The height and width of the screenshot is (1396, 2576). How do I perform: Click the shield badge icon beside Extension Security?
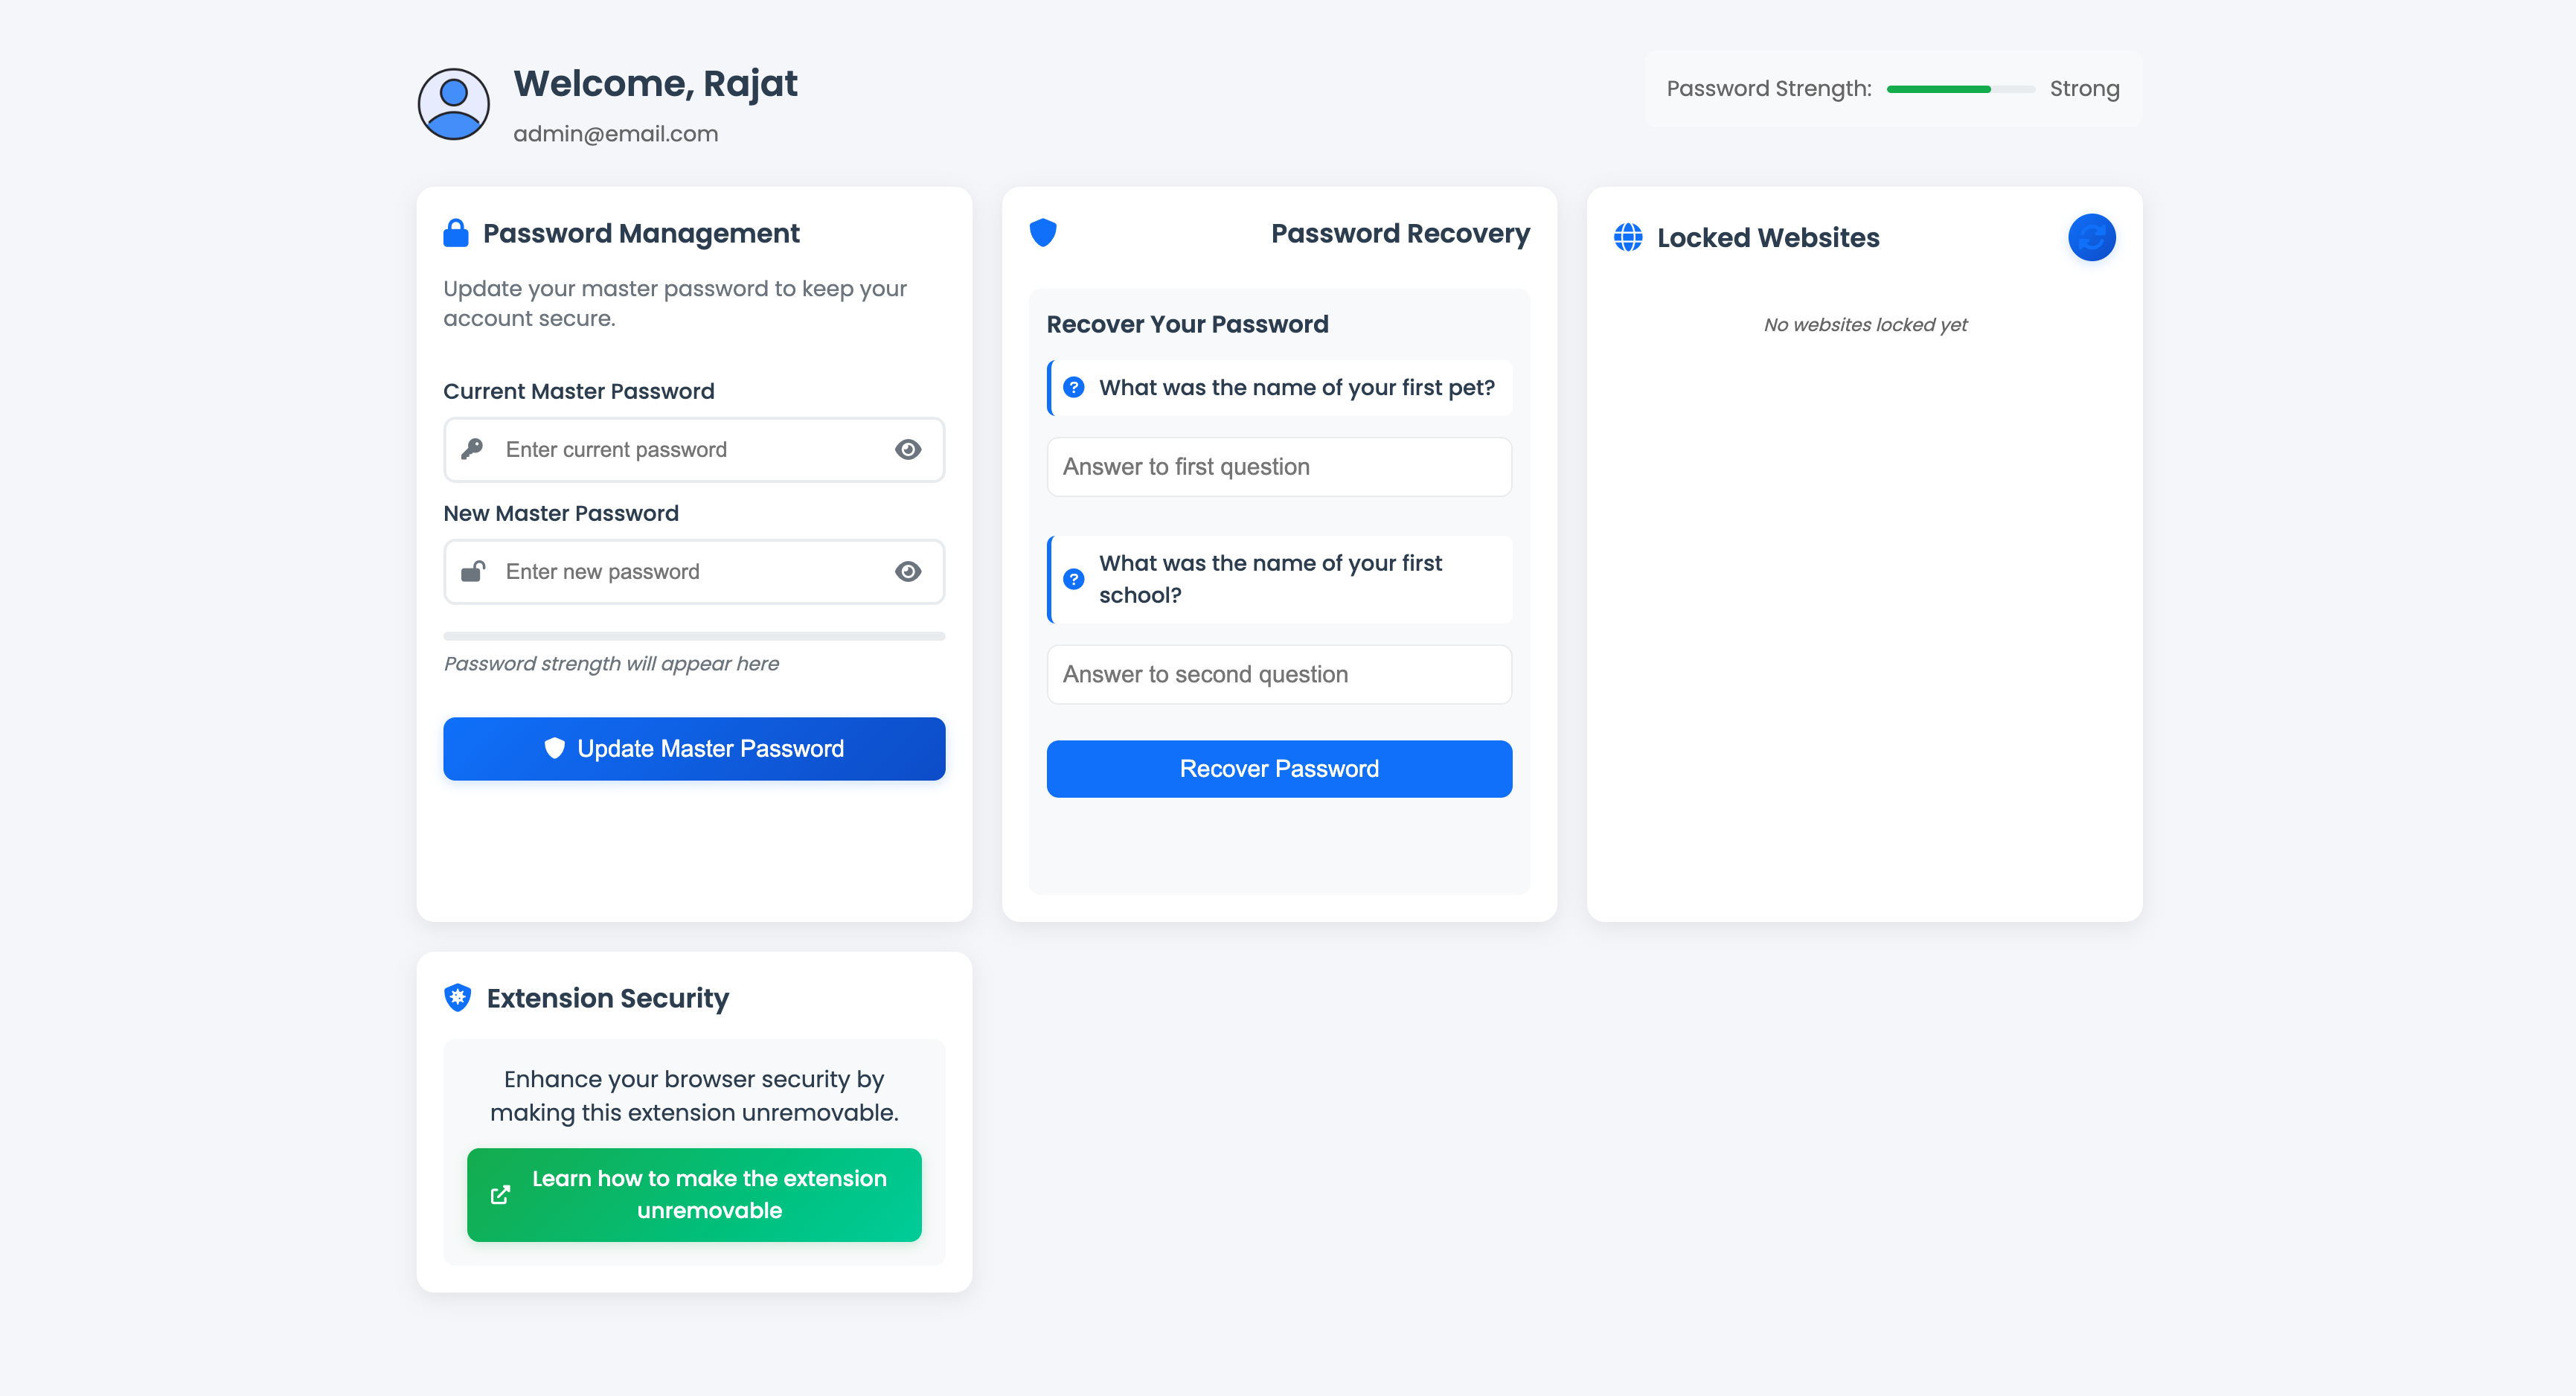coord(456,997)
